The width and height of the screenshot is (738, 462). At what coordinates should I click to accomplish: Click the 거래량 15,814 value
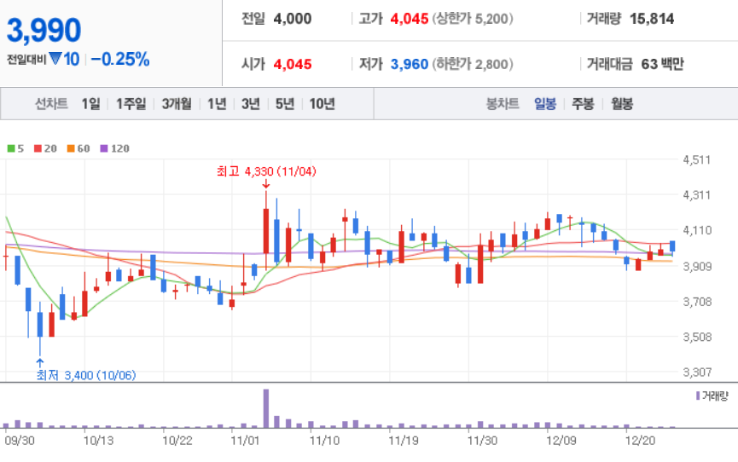coord(652,19)
